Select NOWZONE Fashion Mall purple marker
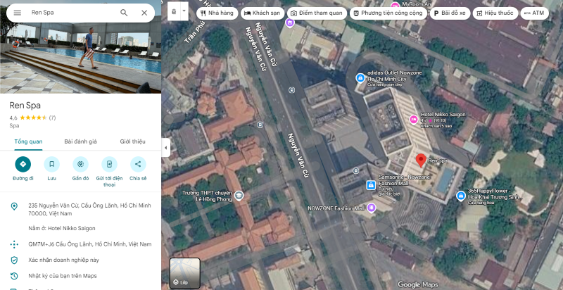The image size is (563, 290). 372,208
